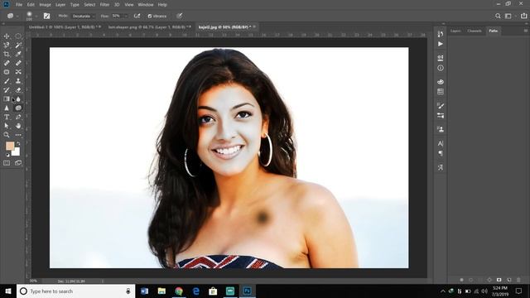
Task: Click the background color swatch
Action: 16,151
